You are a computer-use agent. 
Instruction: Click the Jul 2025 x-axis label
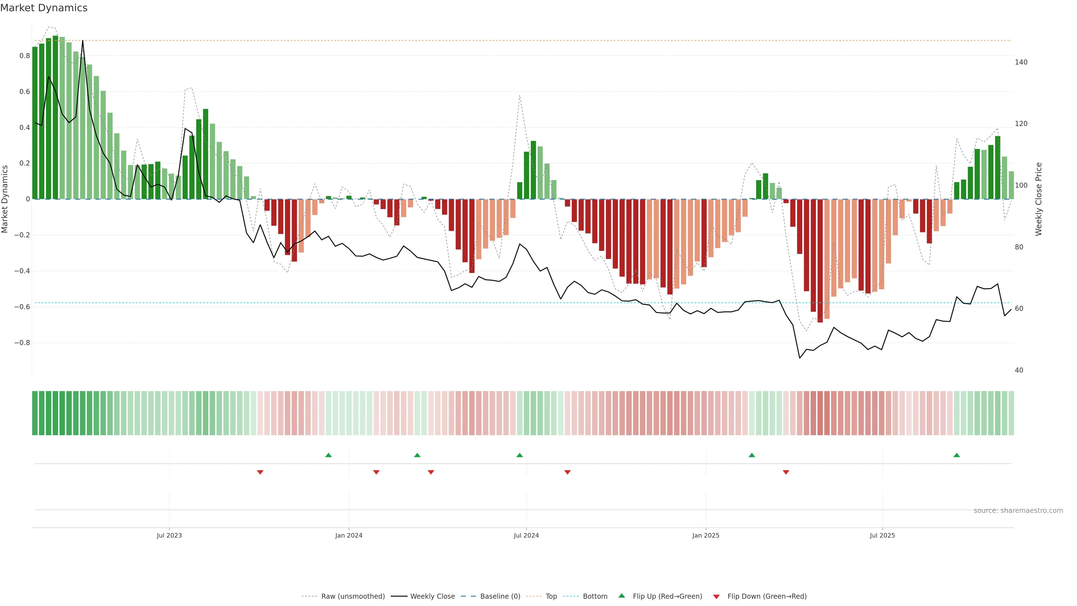(882, 535)
